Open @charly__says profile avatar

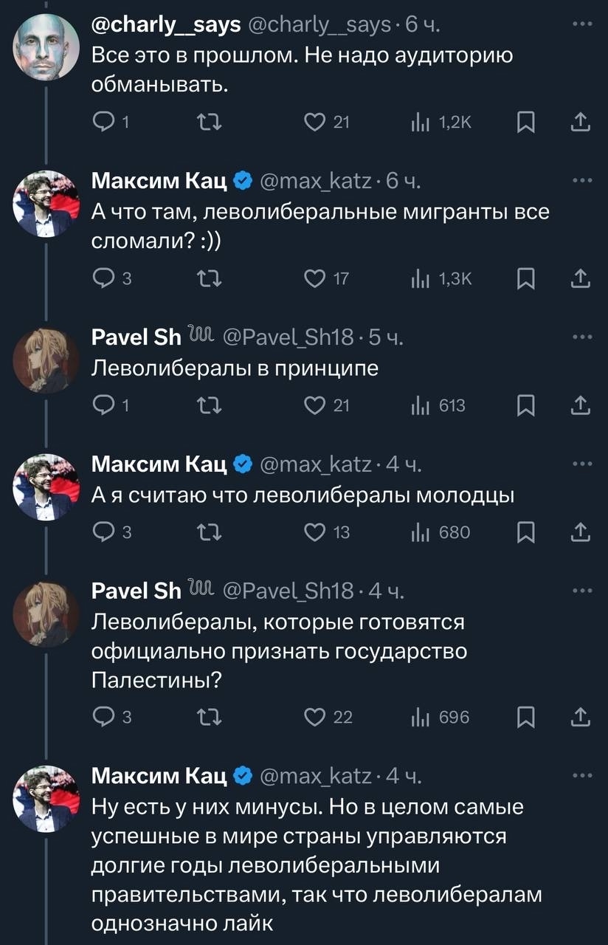point(46,46)
